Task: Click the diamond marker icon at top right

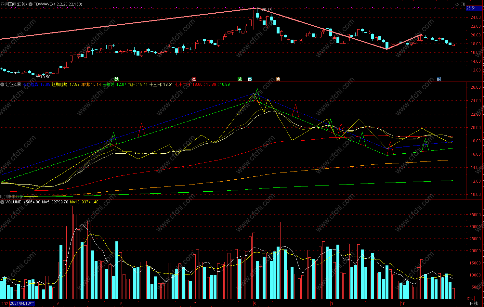Action: coord(457,4)
